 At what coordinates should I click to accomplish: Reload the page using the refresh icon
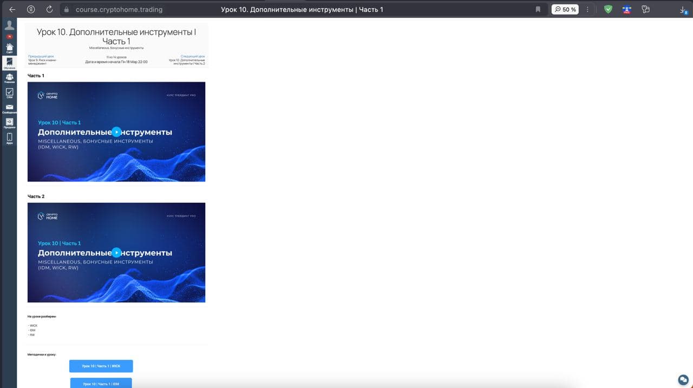coord(50,9)
